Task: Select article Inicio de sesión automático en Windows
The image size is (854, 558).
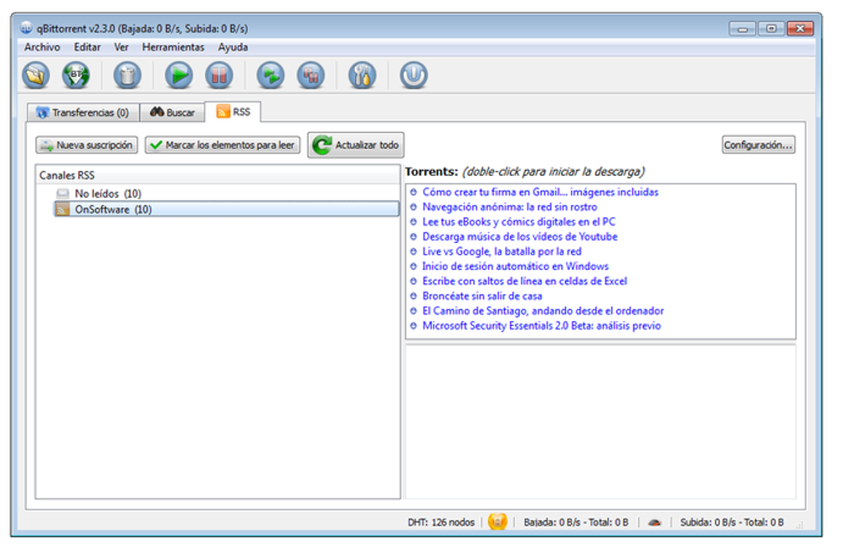Action: 515,266
